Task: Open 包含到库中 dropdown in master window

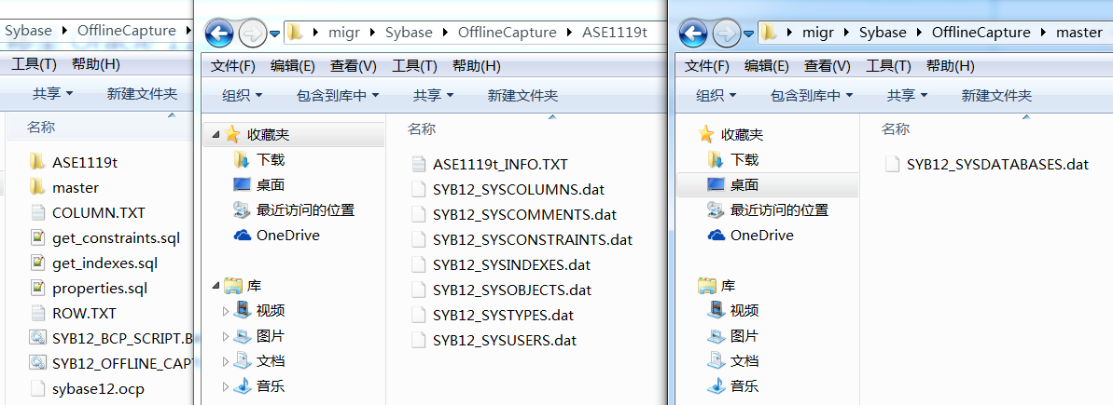Action: tap(812, 95)
